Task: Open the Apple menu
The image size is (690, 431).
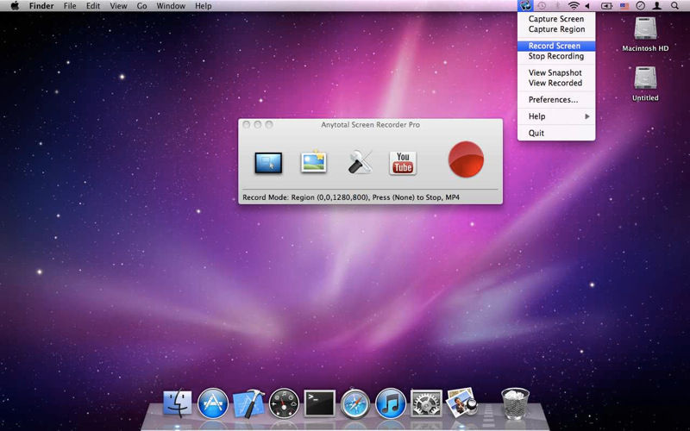Action: coord(15,6)
